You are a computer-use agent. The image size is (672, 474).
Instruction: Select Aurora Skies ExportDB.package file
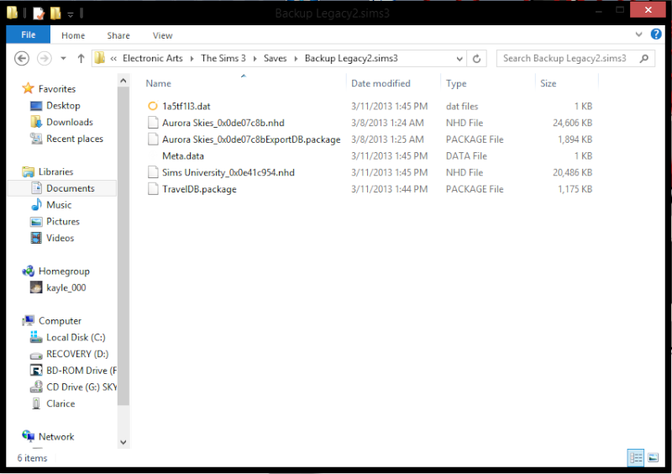tap(251, 140)
